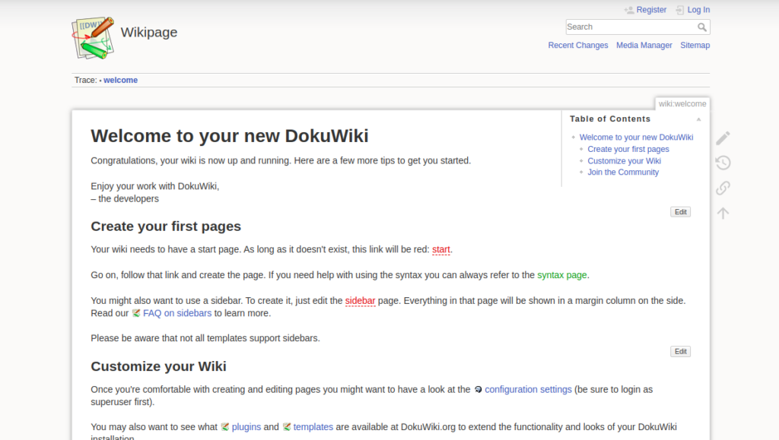Image resolution: width=779 pixels, height=440 pixels.
Task: Open the plugins link
Action: point(246,426)
